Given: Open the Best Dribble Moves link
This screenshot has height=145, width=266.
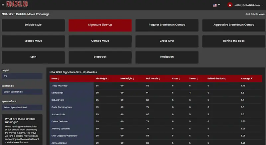Looking at the screenshot, I should pyautogui.click(x=255, y=14).
